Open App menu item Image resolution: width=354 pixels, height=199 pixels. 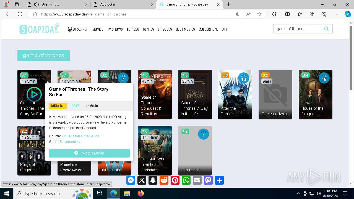coord(225,29)
